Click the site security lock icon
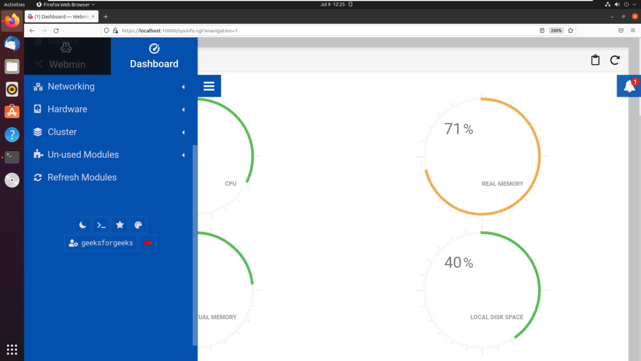The width and height of the screenshot is (641, 361). point(115,31)
